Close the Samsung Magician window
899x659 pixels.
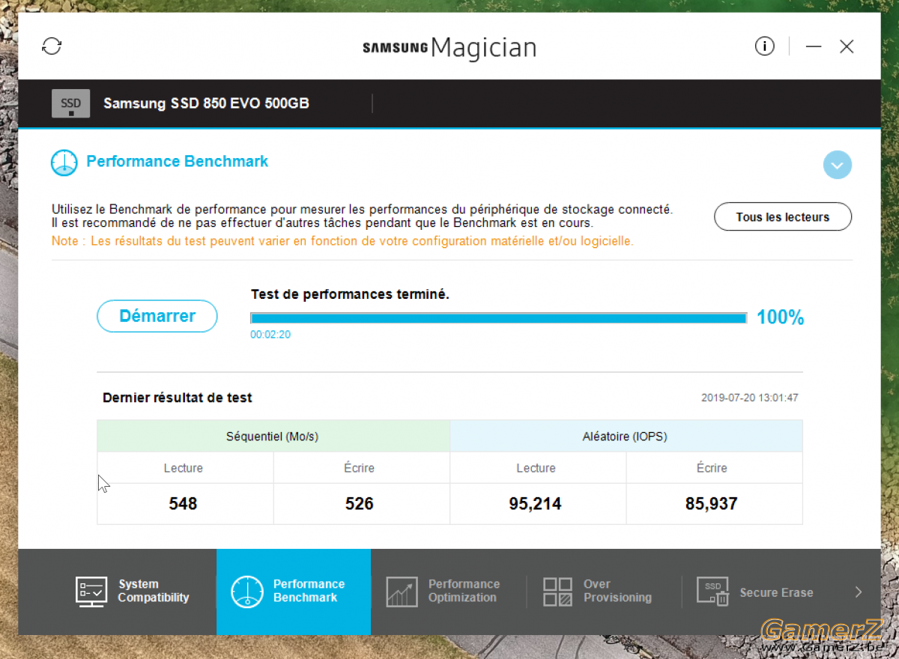pos(847,46)
